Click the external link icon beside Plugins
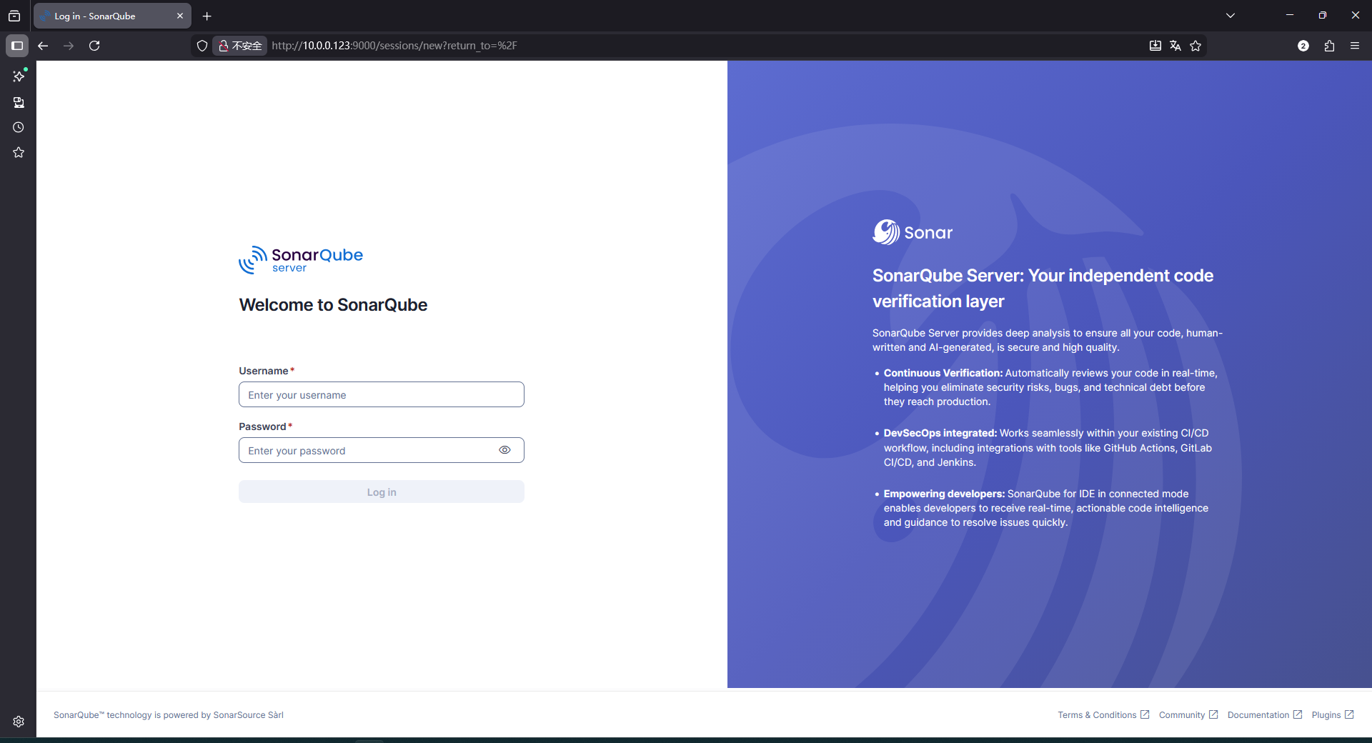This screenshot has height=743, width=1372. tap(1349, 714)
